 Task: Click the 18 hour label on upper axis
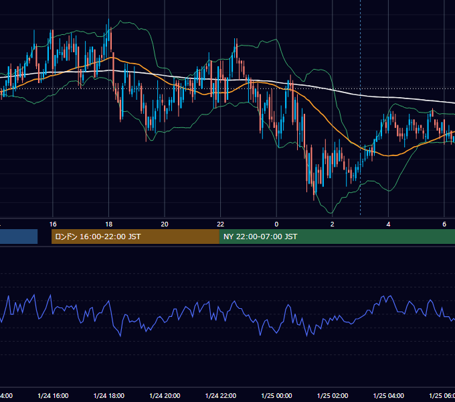(109, 224)
